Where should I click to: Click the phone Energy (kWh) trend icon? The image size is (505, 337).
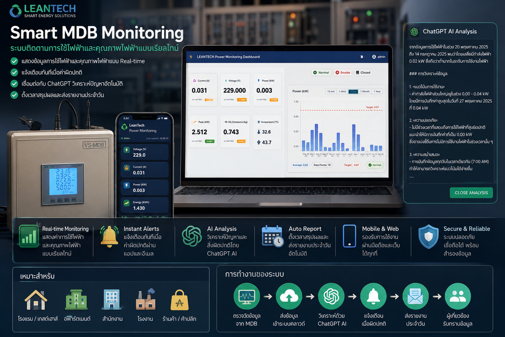click(127, 203)
